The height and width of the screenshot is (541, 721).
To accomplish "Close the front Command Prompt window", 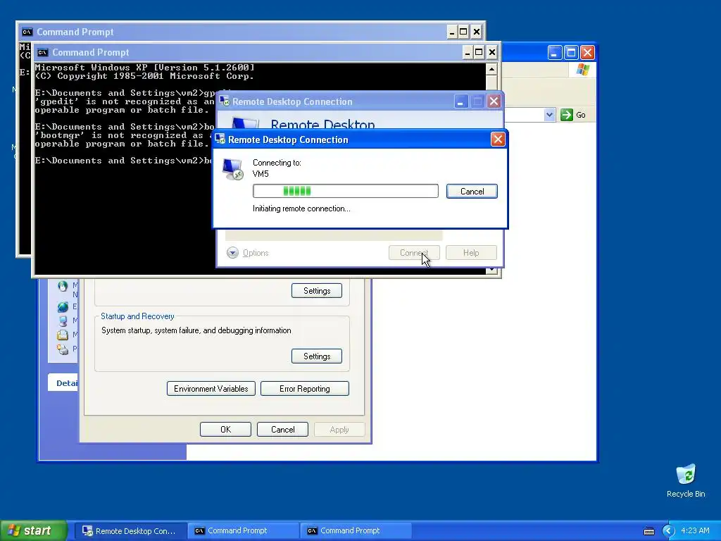I will coord(491,52).
